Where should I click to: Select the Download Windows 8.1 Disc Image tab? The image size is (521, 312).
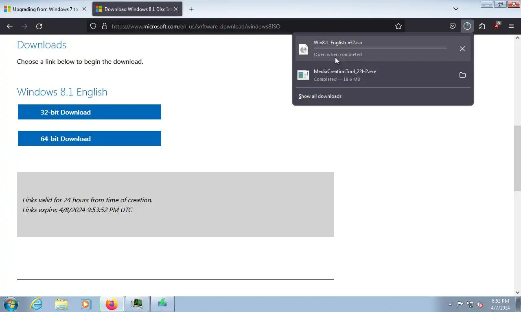coord(137,9)
